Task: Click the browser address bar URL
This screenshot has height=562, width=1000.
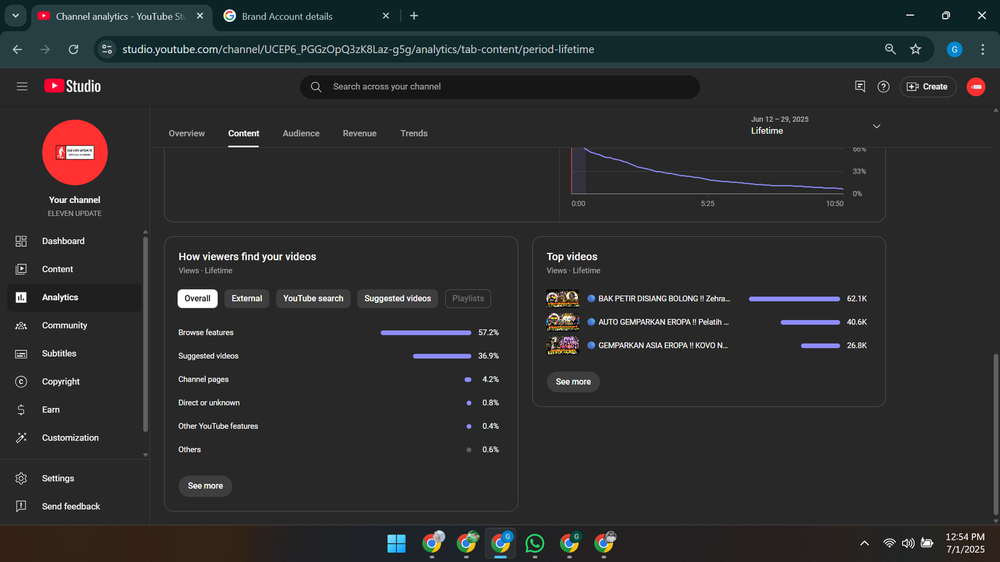Action: (358, 49)
